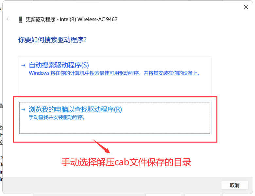Click the red note 手动选择解压cab文件保存的目录
The image size is (255, 196).
tap(126, 162)
